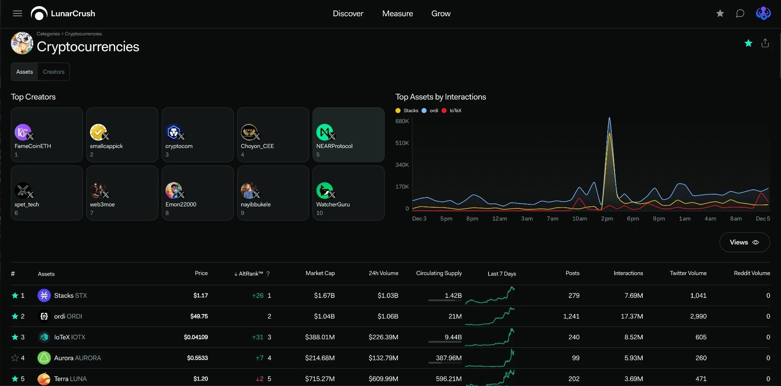The height and width of the screenshot is (386, 781).
Task: Toggle favorite star for ordi row
Action: [15, 316]
